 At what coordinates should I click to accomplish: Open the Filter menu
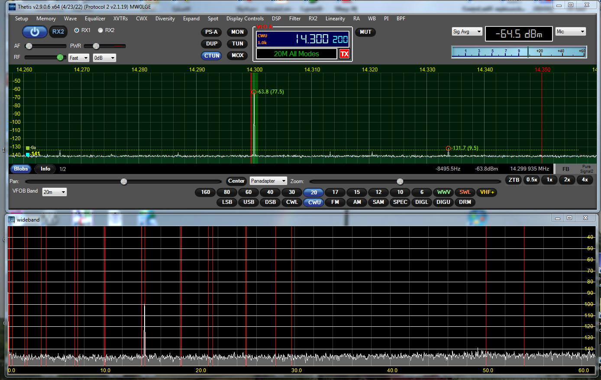[x=295, y=19]
